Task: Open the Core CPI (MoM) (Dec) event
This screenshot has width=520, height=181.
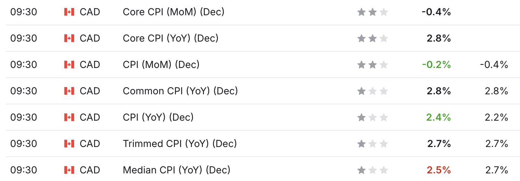Action: (173, 12)
